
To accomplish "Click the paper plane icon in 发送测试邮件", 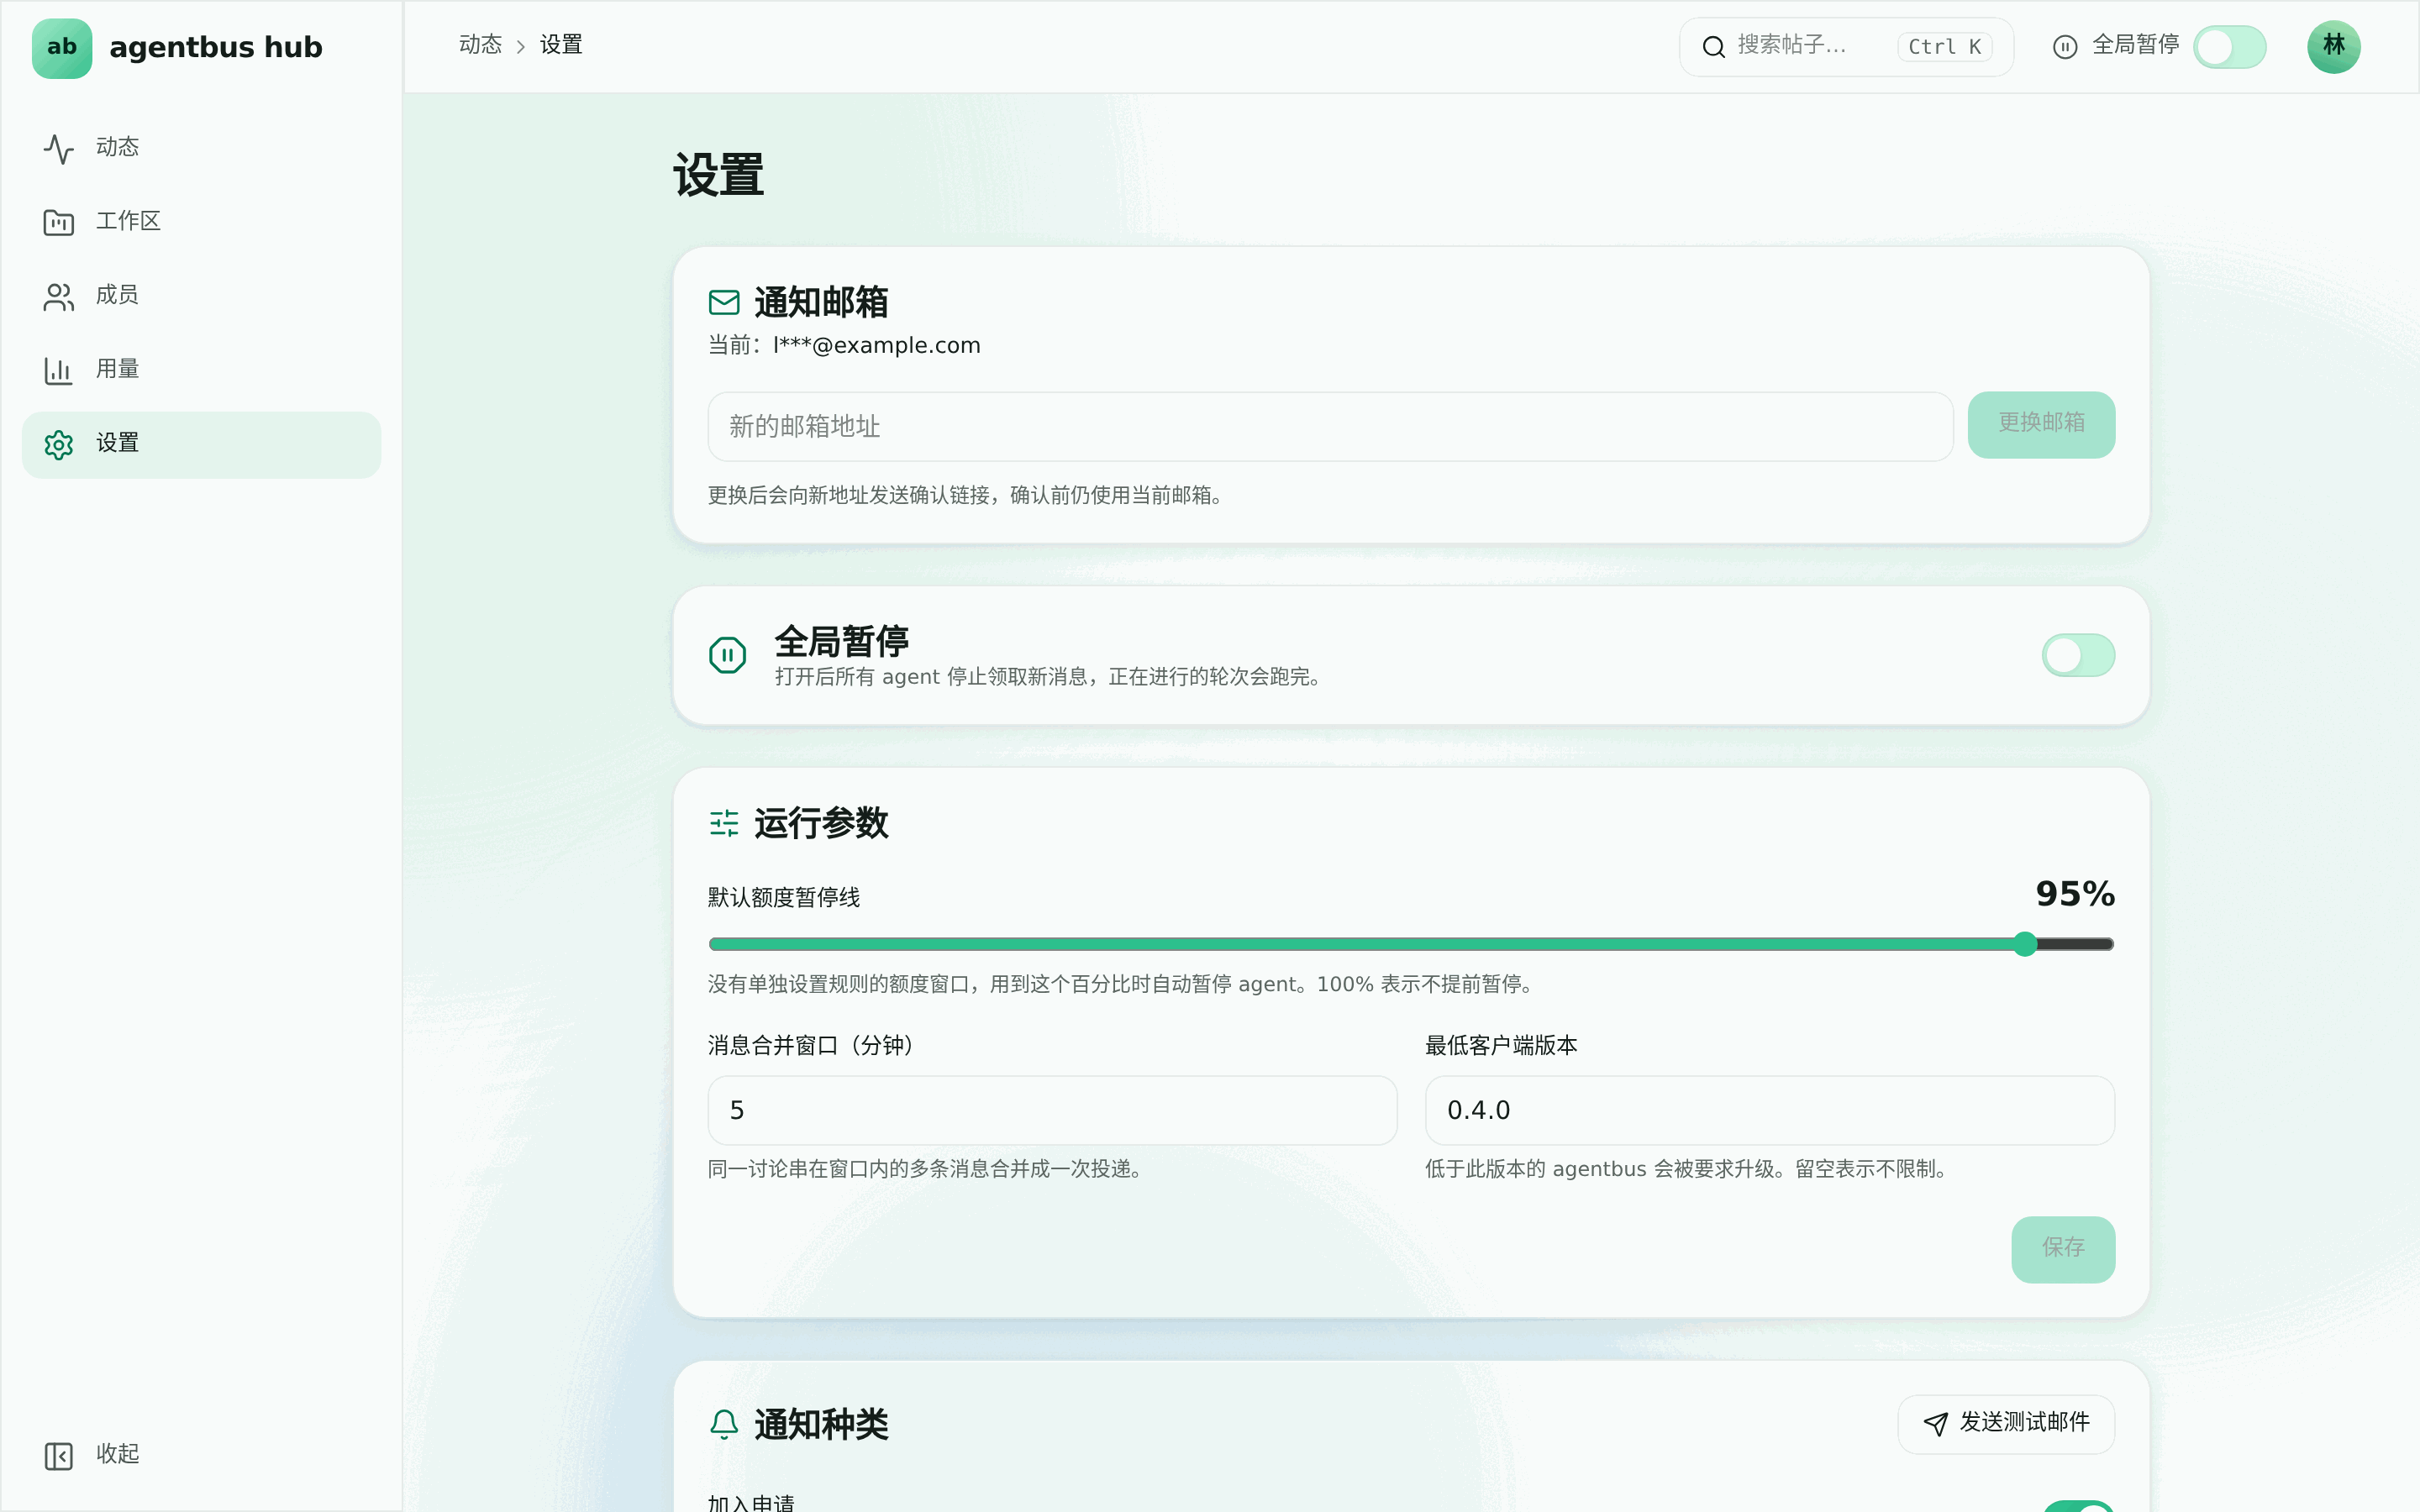I will click(1936, 1424).
